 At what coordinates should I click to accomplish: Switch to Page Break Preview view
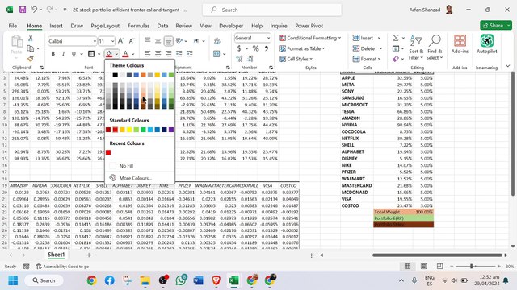(439, 266)
